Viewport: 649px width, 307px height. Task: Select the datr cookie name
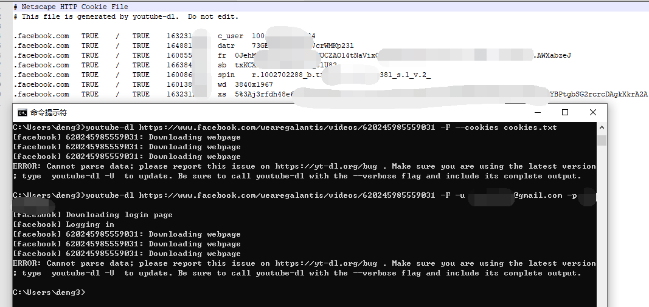tap(226, 46)
